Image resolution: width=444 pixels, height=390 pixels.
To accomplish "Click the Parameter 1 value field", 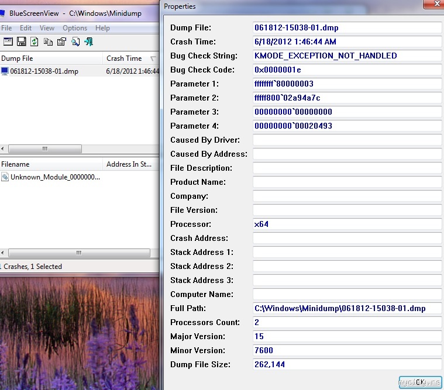I will tap(347, 84).
